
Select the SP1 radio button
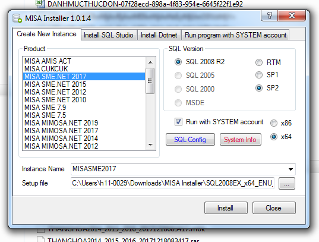[x=259, y=75]
